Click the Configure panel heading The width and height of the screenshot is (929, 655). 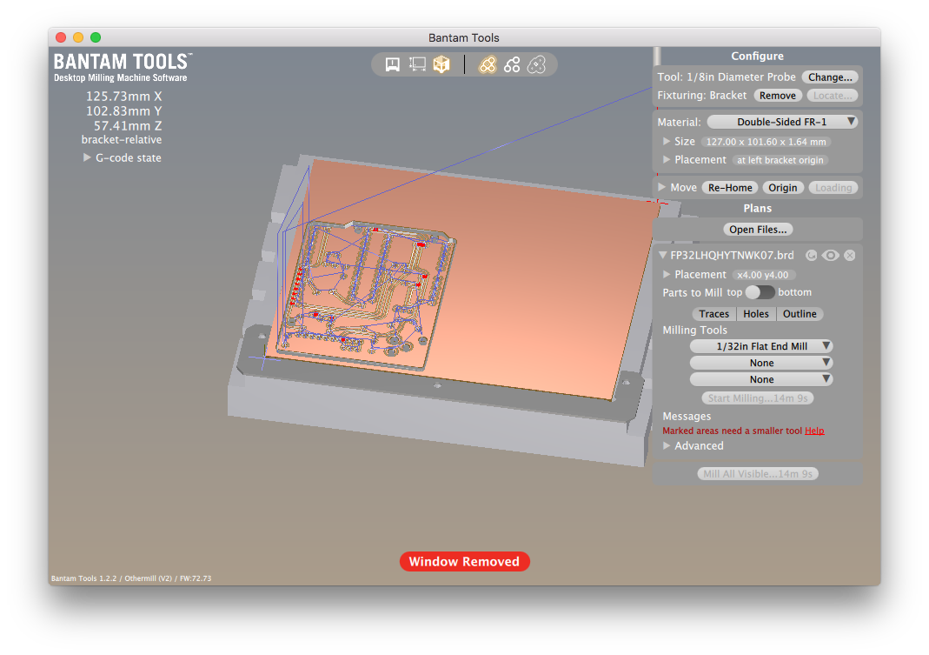point(757,56)
